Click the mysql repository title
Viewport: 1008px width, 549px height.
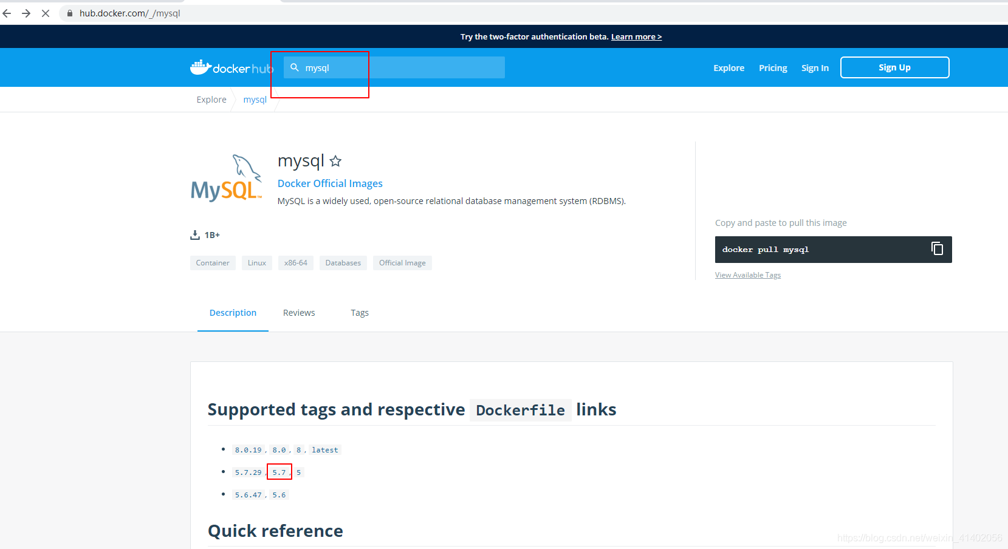pos(301,161)
